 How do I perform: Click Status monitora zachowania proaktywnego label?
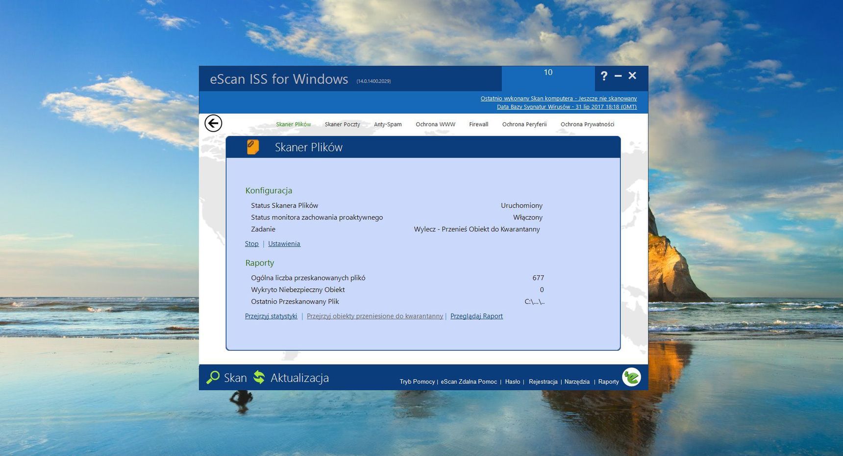[317, 217]
